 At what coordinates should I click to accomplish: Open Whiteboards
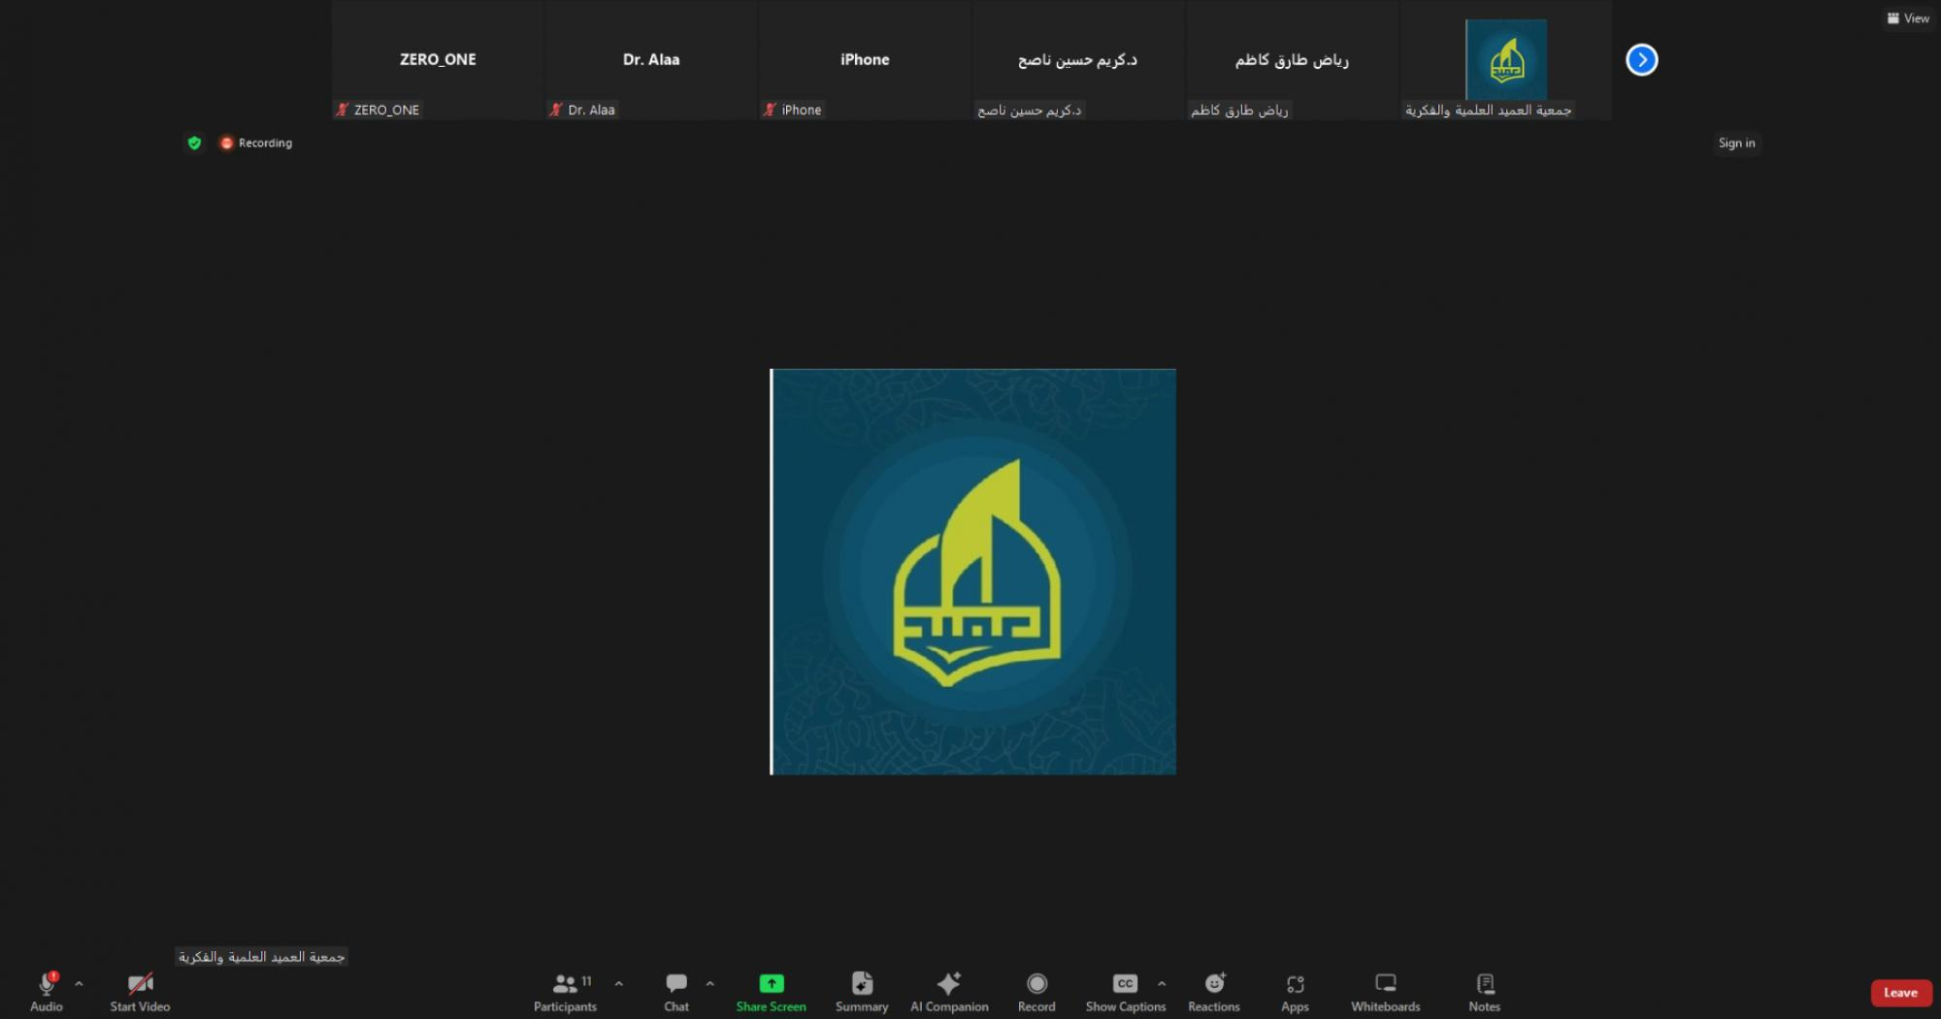pos(1385,991)
